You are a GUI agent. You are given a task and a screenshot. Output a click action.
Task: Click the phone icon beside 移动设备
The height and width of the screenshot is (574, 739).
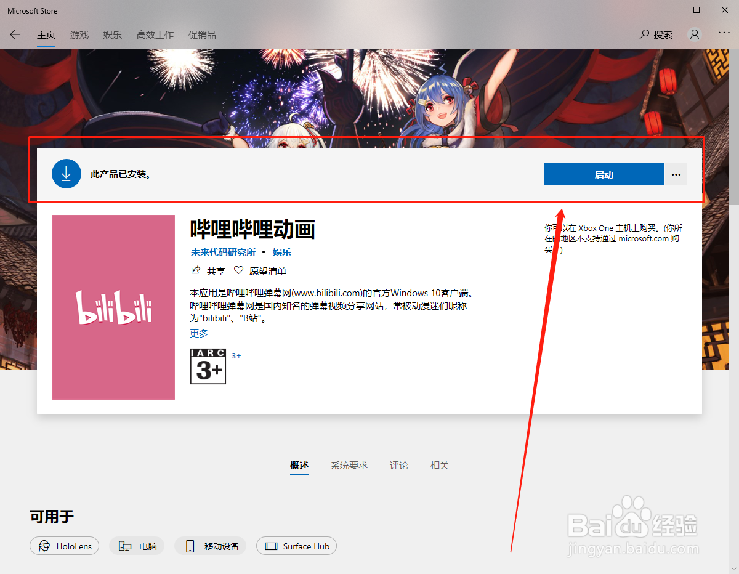click(x=190, y=546)
